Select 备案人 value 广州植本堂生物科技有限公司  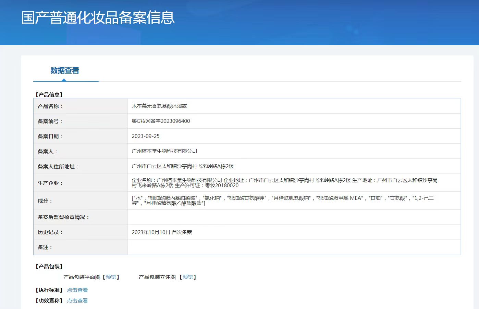point(164,151)
